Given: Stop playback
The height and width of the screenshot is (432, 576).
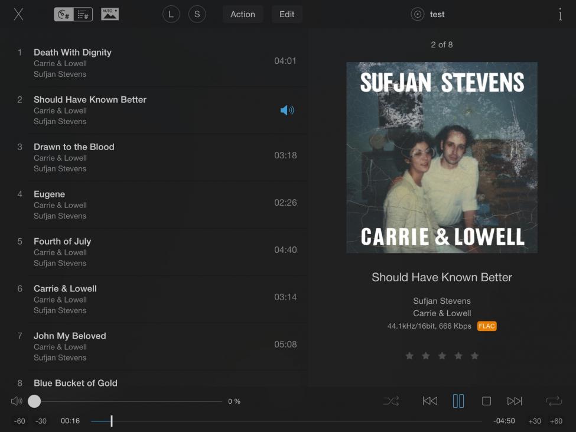Looking at the screenshot, I should tap(486, 401).
